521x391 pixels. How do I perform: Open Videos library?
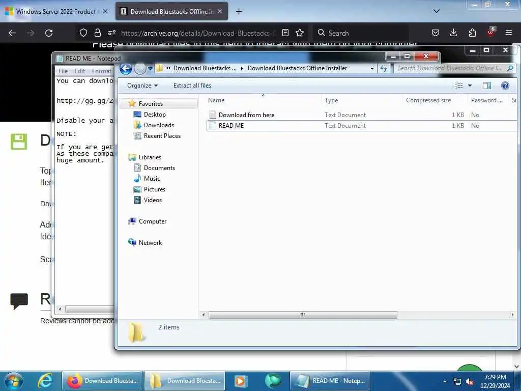(x=153, y=200)
